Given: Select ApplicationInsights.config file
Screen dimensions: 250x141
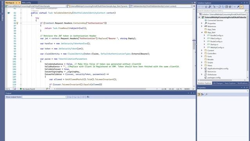Looking at the screenshot, I should [218, 69].
